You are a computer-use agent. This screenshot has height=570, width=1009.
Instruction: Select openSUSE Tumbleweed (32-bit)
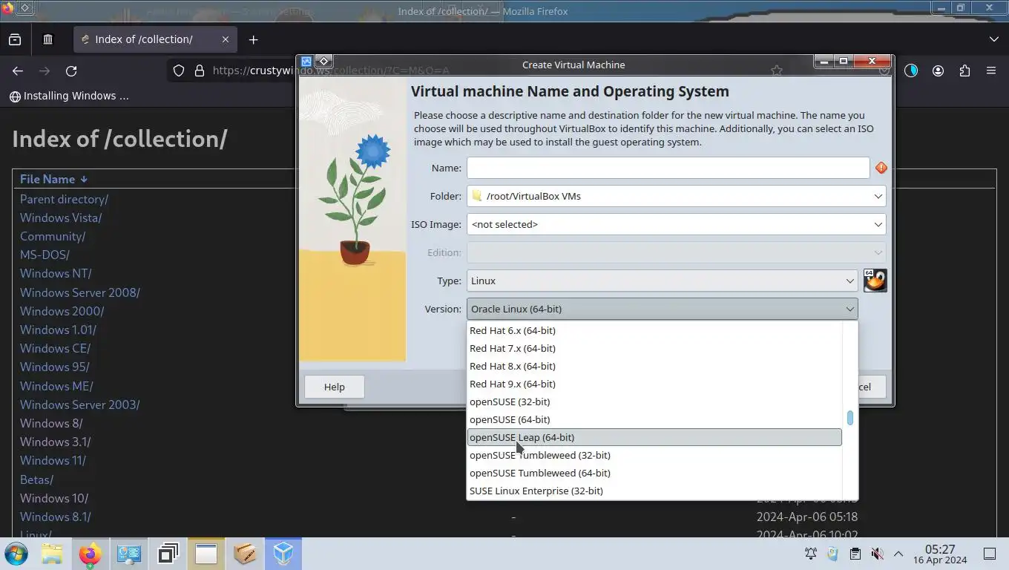pyautogui.click(x=654, y=455)
